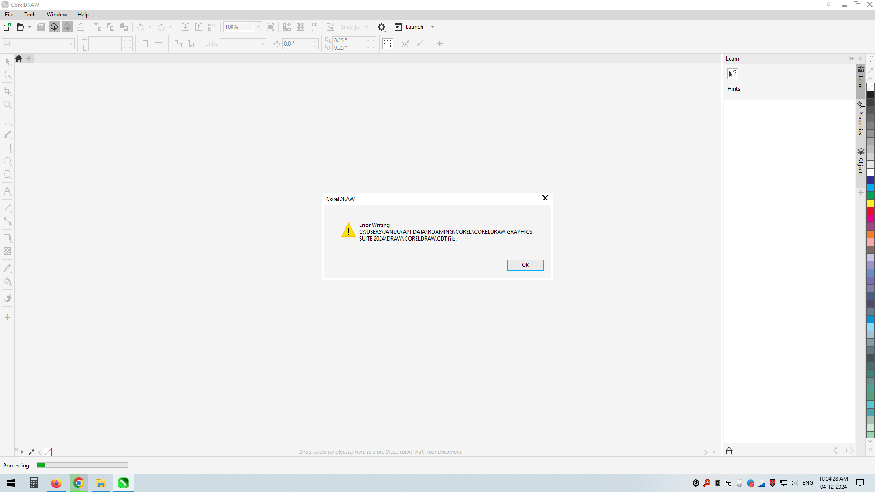Expand the Open recent dropdown arrow
875x492 pixels.
point(30,27)
